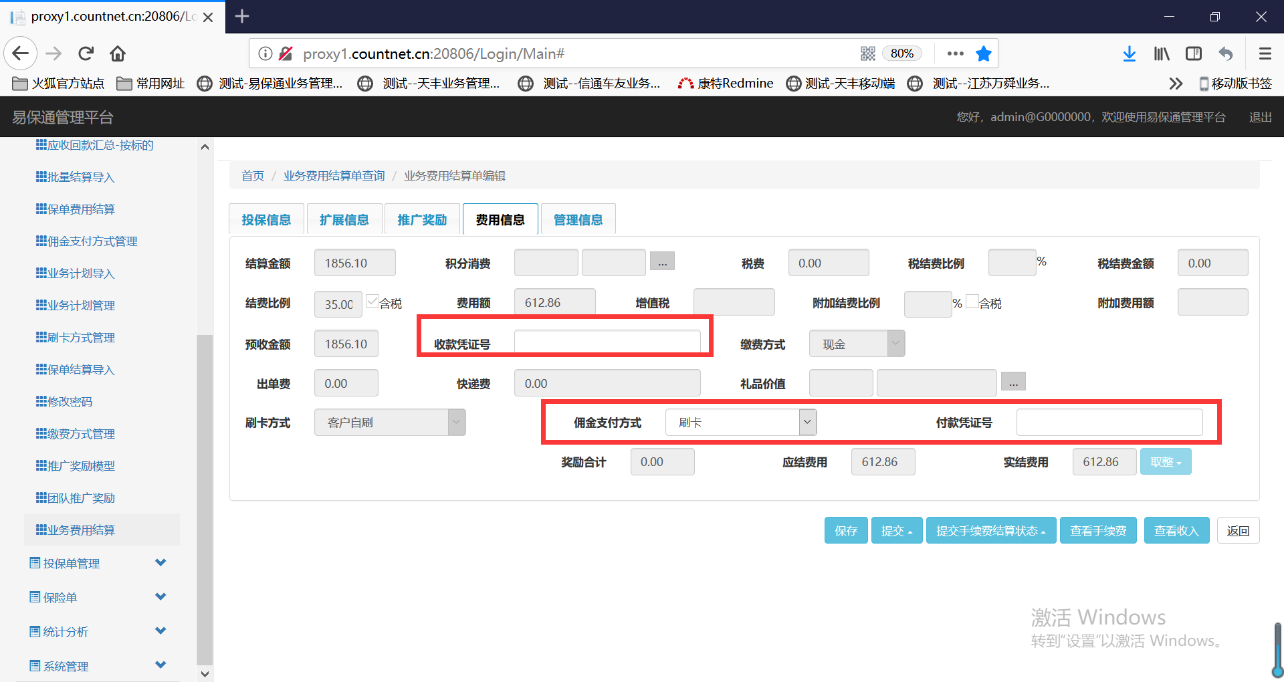Switch to the 投保信息 tab
1284x682 pixels.
(266, 220)
